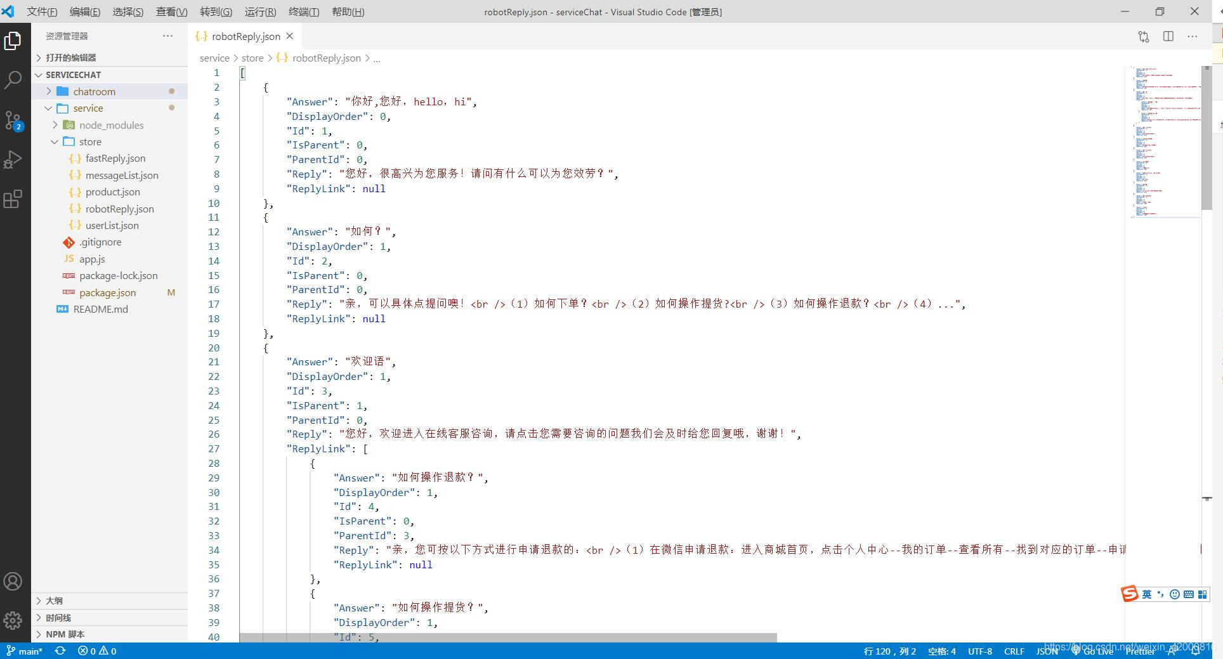The height and width of the screenshot is (659, 1223).
Task: Open Source Control view with 2 changes
Action: coord(13,120)
